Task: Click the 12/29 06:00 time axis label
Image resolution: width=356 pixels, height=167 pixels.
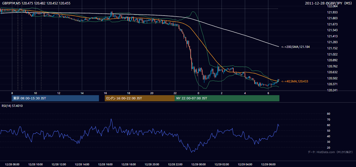Action: point(268,164)
